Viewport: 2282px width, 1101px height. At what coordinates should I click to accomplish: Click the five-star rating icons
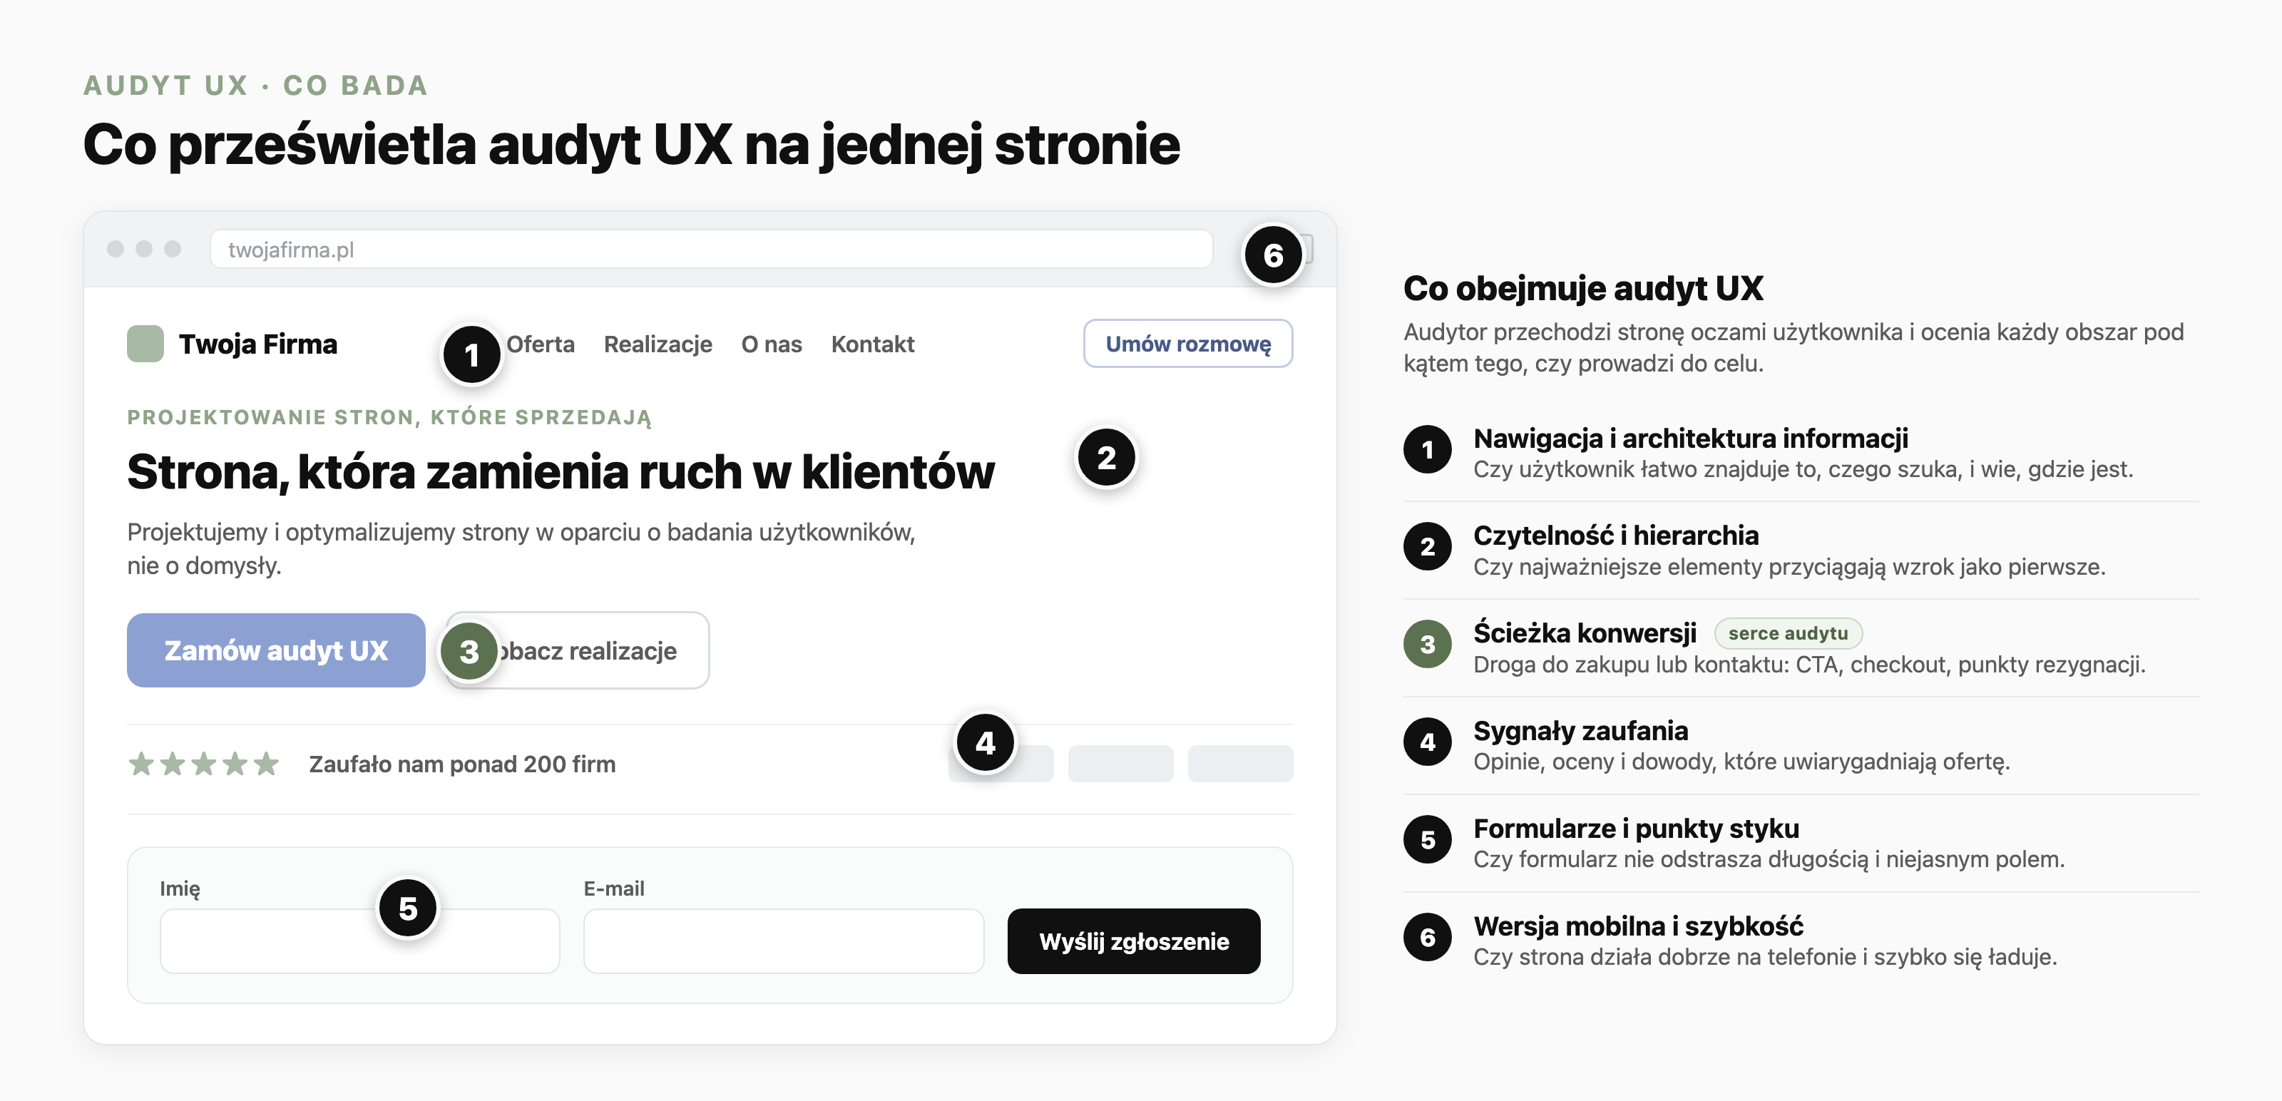click(x=204, y=764)
